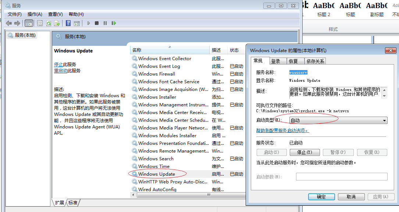The image size is (399, 212).
Task: Select the 标题 2 style in Word
Action: (324, 9)
